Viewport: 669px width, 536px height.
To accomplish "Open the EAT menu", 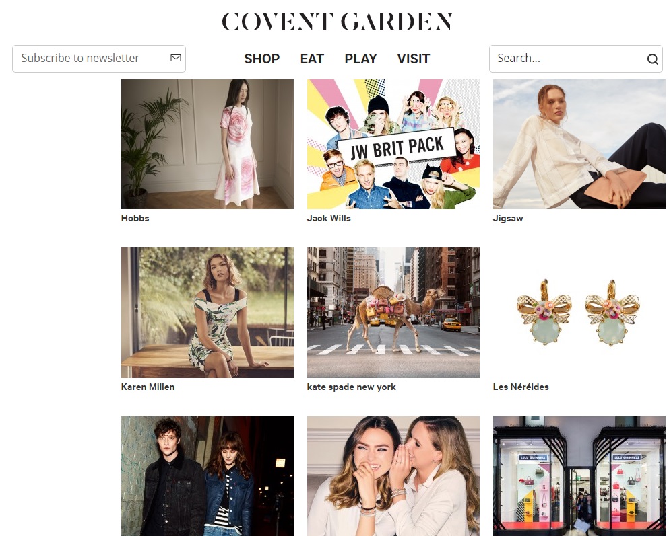I will [312, 59].
